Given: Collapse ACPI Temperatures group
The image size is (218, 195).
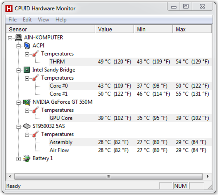Looking at the screenshot, I should tap(27, 54).
